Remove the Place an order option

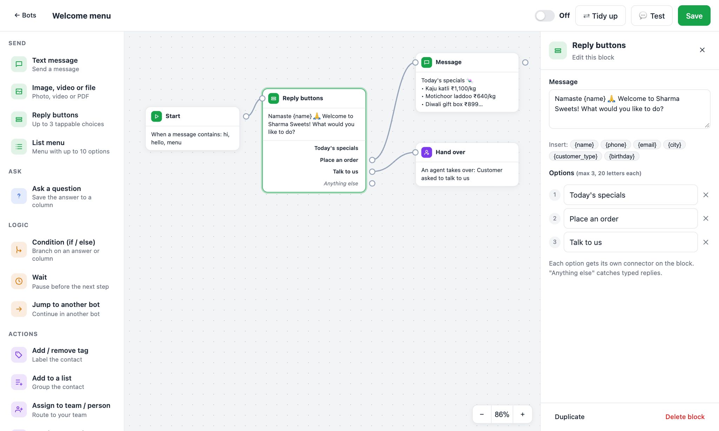point(706,219)
